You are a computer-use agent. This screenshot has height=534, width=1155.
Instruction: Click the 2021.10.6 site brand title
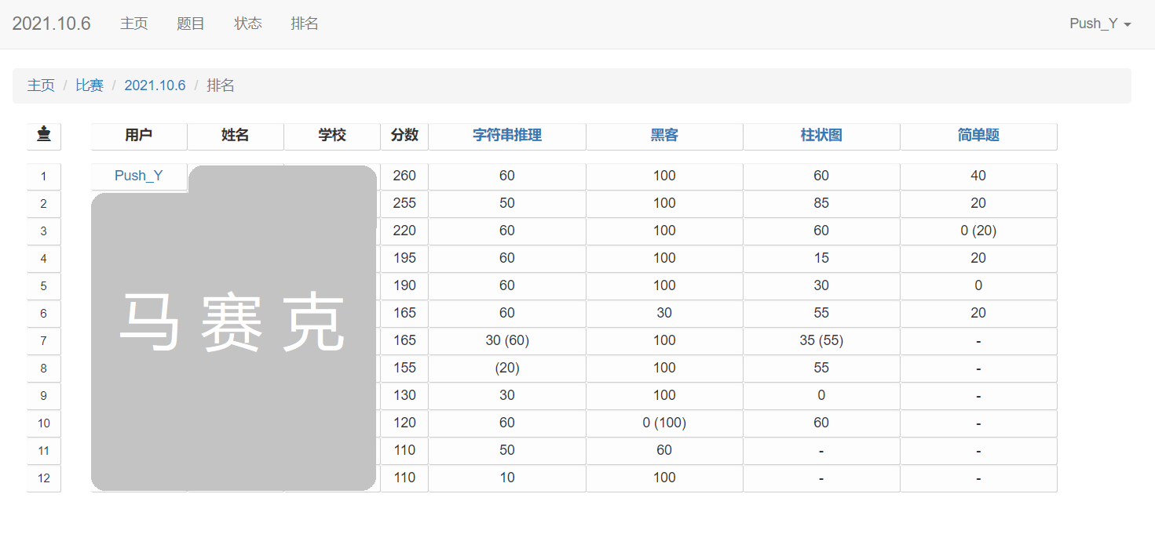click(x=52, y=24)
